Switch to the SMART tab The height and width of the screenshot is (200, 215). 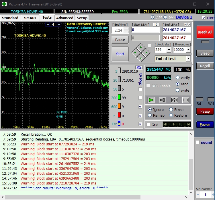[x=30, y=18]
